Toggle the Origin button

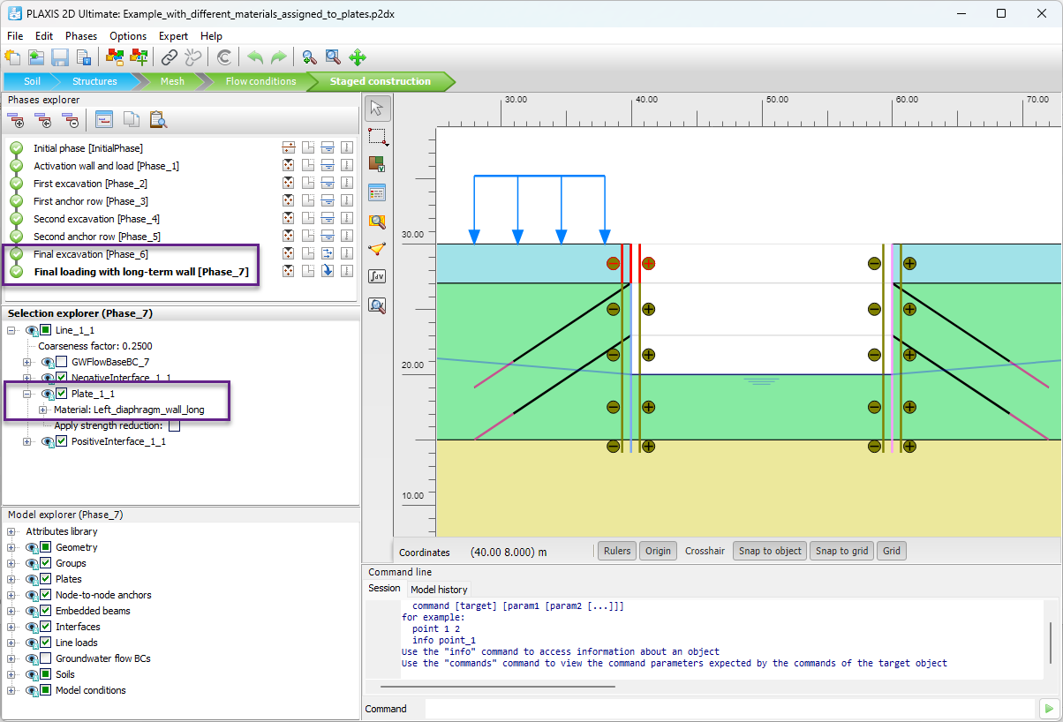pyautogui.click(x=658, y=551)
